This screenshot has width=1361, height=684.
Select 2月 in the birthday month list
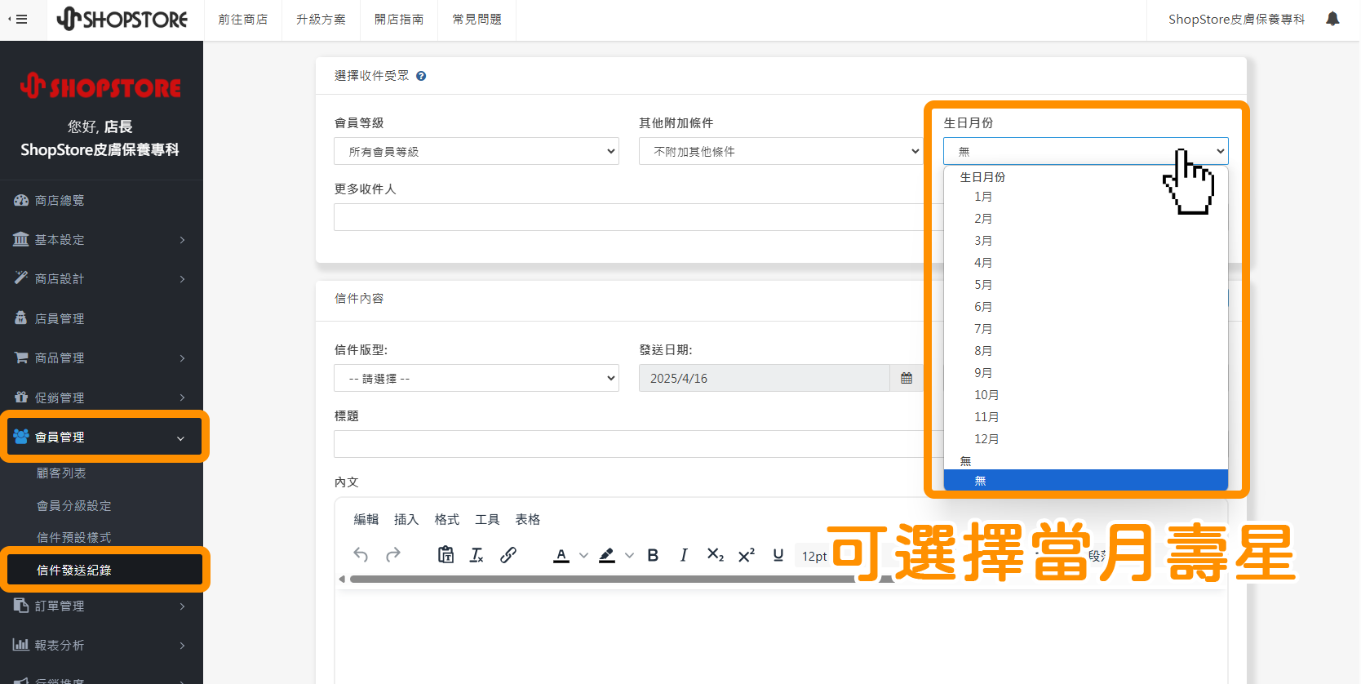pyautogui.click(x=1086, y=219)
